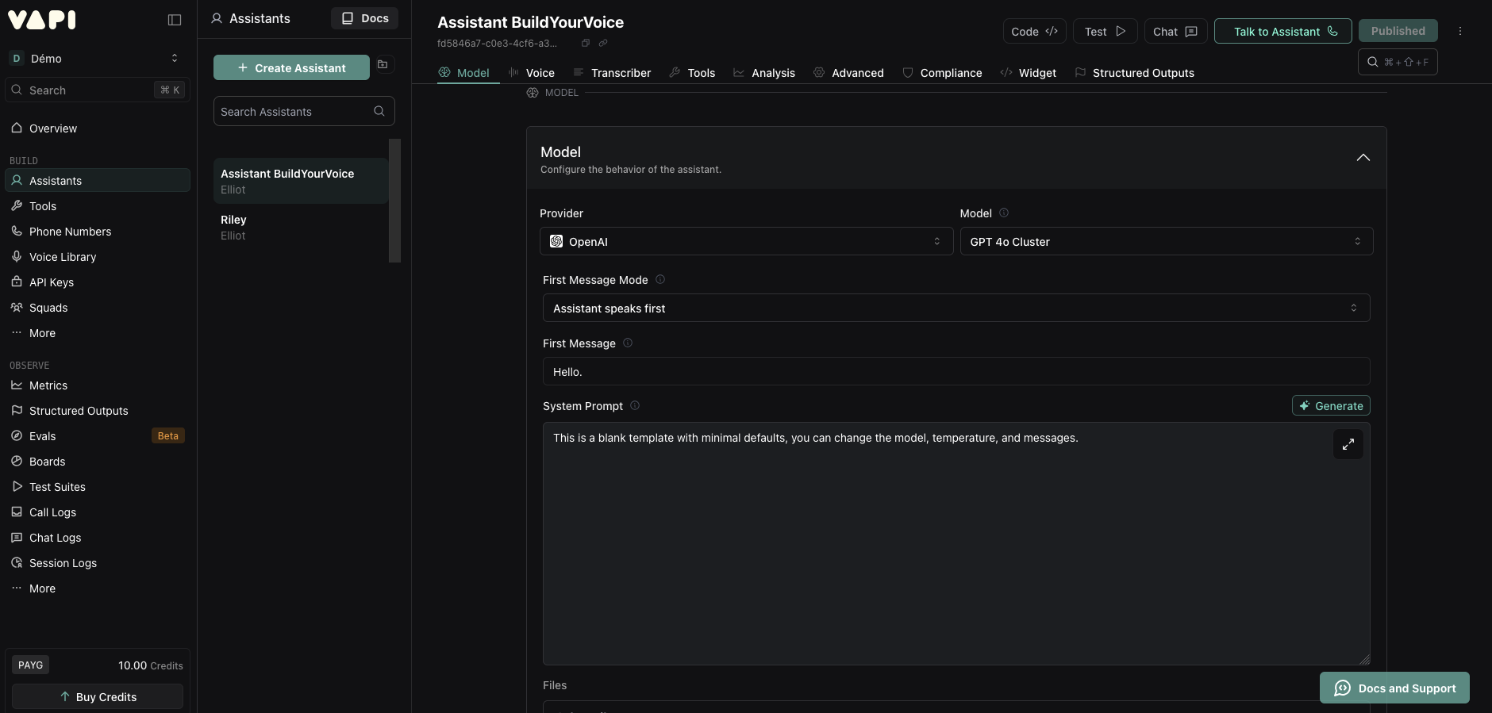
Task: Click the search magnifier in Search Assistants
Action: (x=379, y=111)
